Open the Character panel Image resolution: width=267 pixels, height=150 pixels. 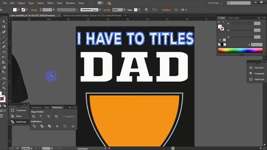[257, 67]
